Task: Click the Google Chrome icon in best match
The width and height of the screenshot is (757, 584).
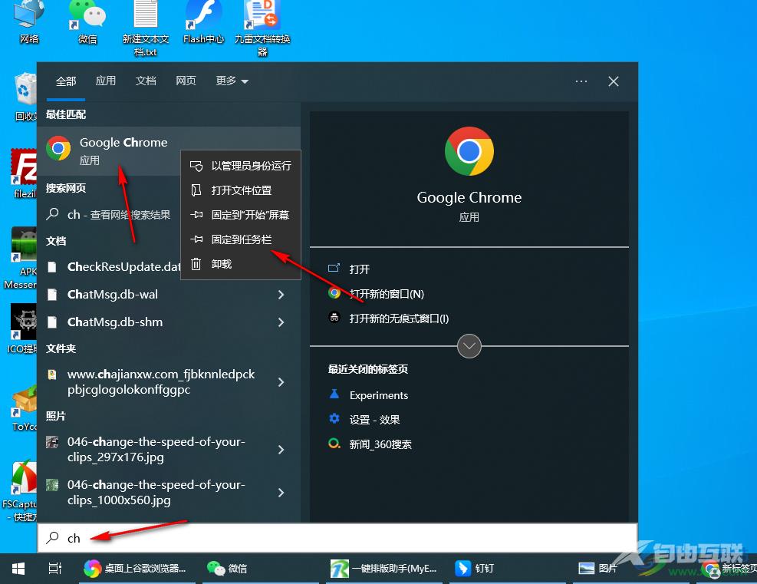Action: [x=58, y=148]
